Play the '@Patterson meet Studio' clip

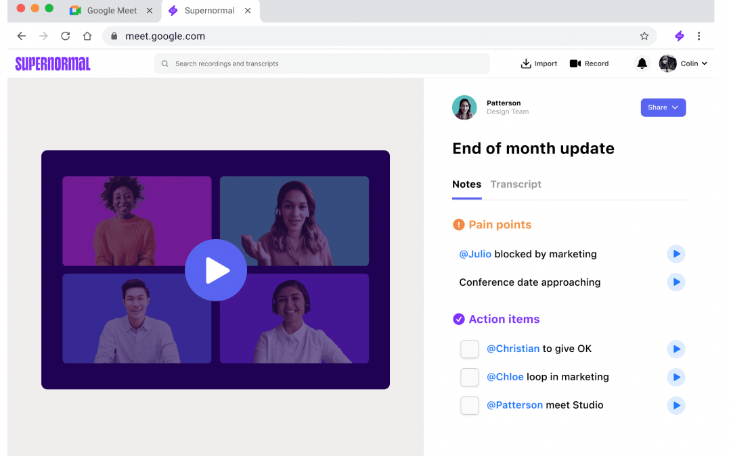(x=675, y=405)
